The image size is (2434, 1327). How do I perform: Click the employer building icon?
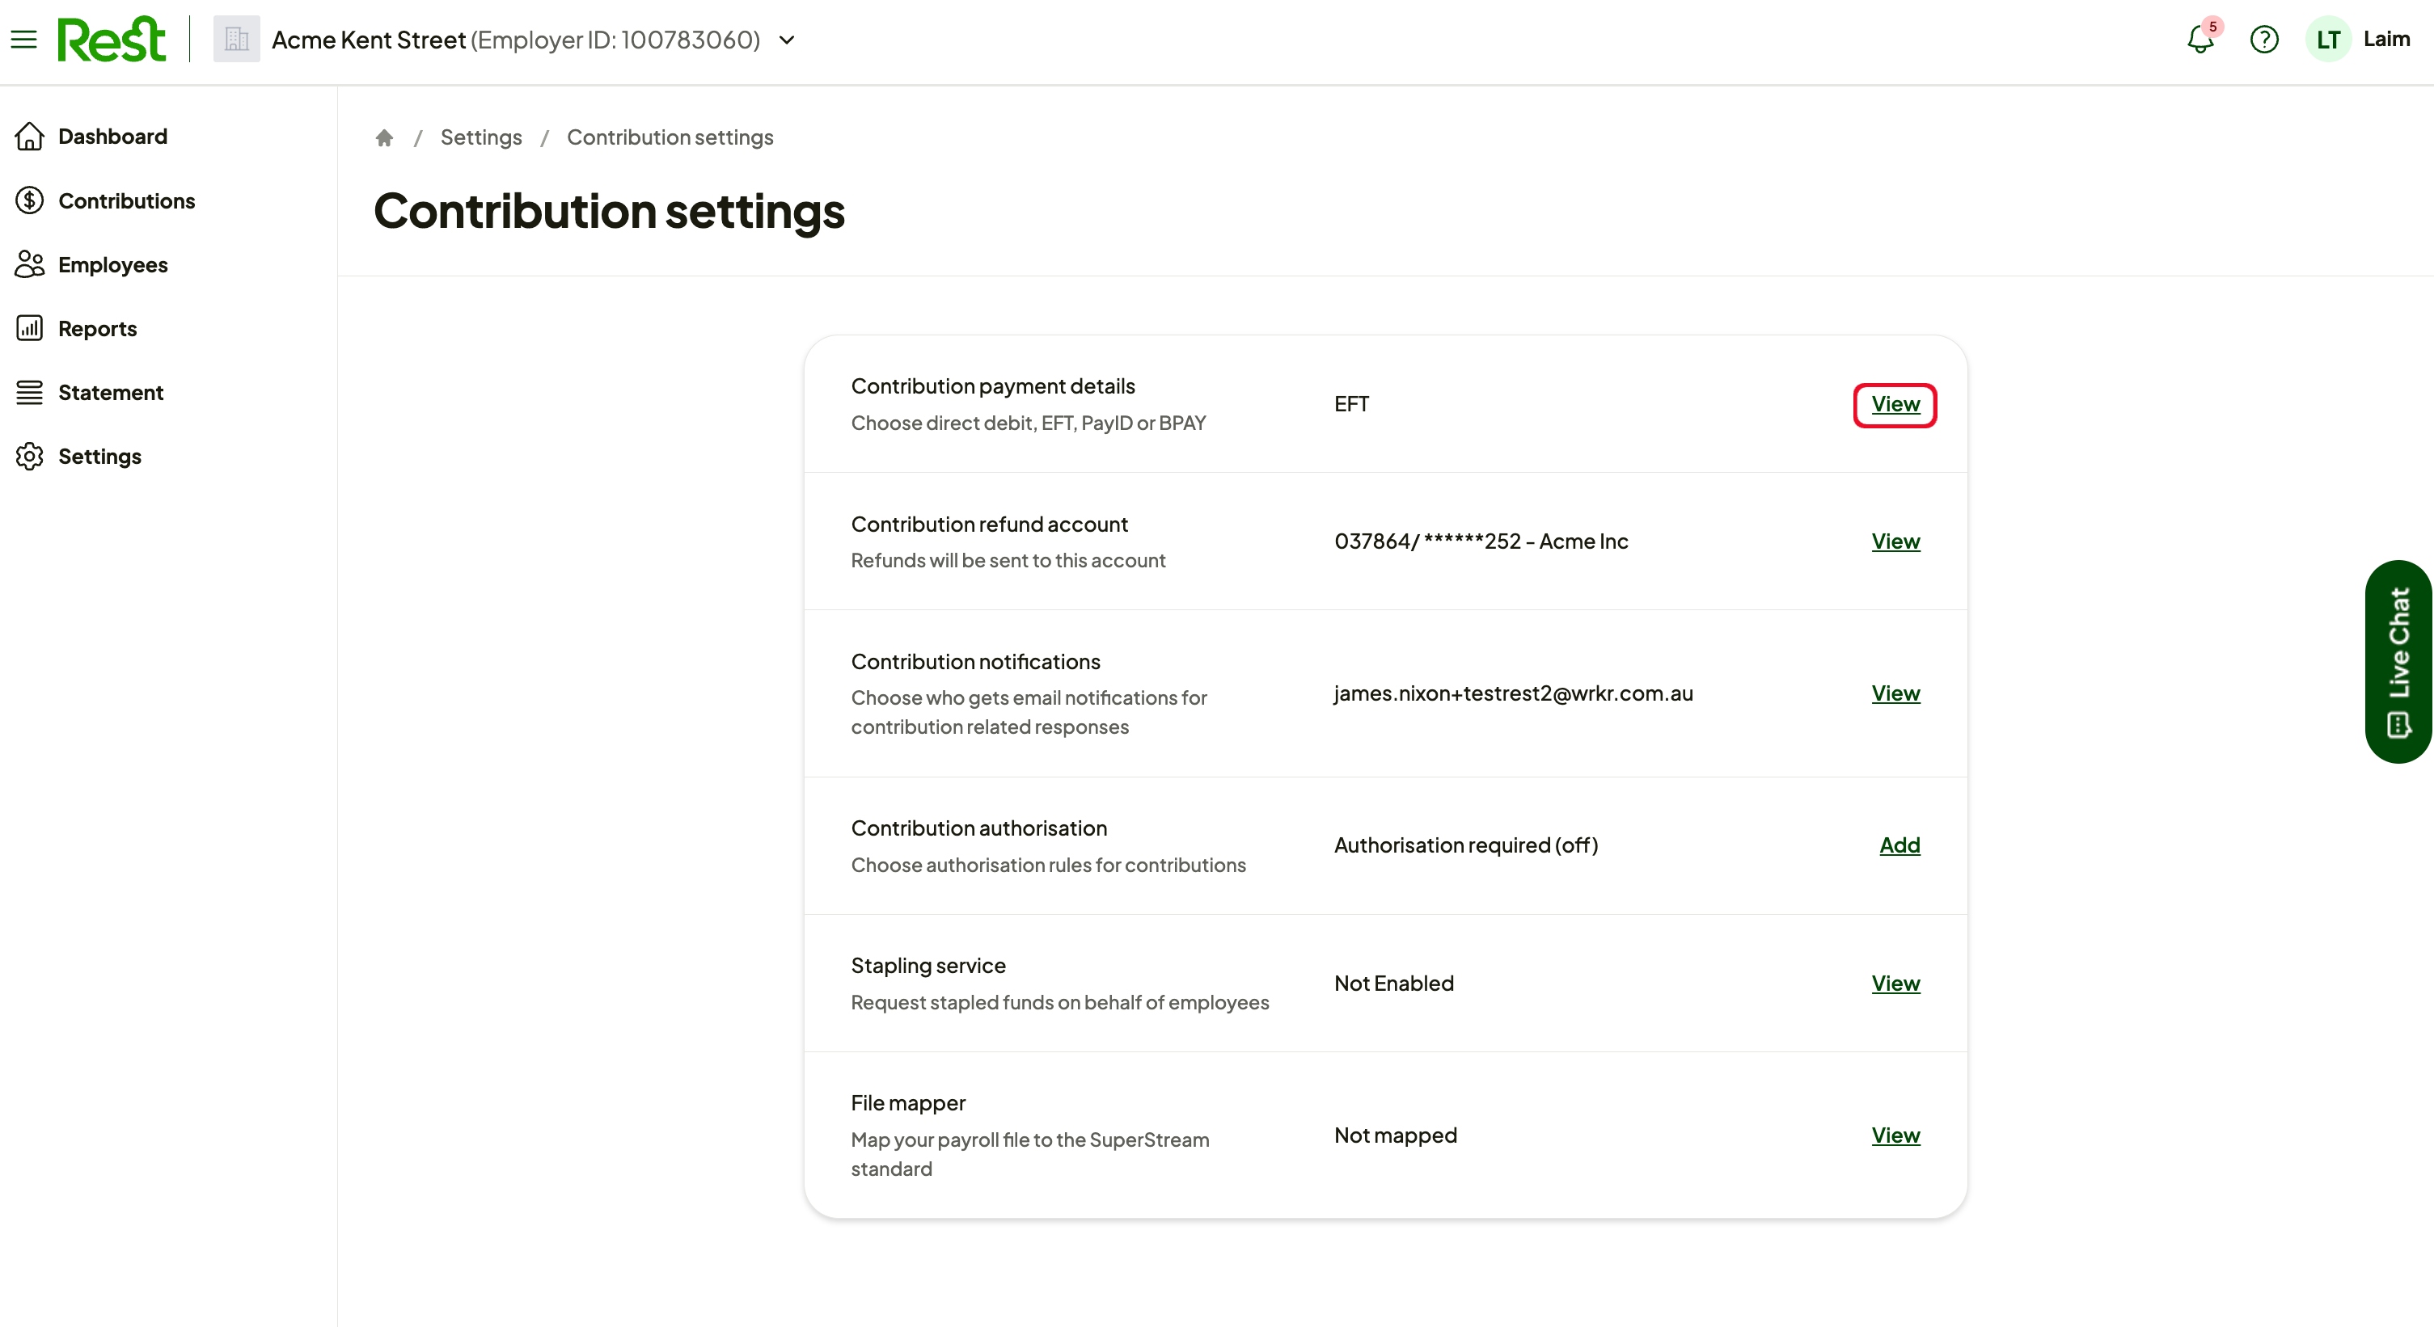(x=236, y=40)
